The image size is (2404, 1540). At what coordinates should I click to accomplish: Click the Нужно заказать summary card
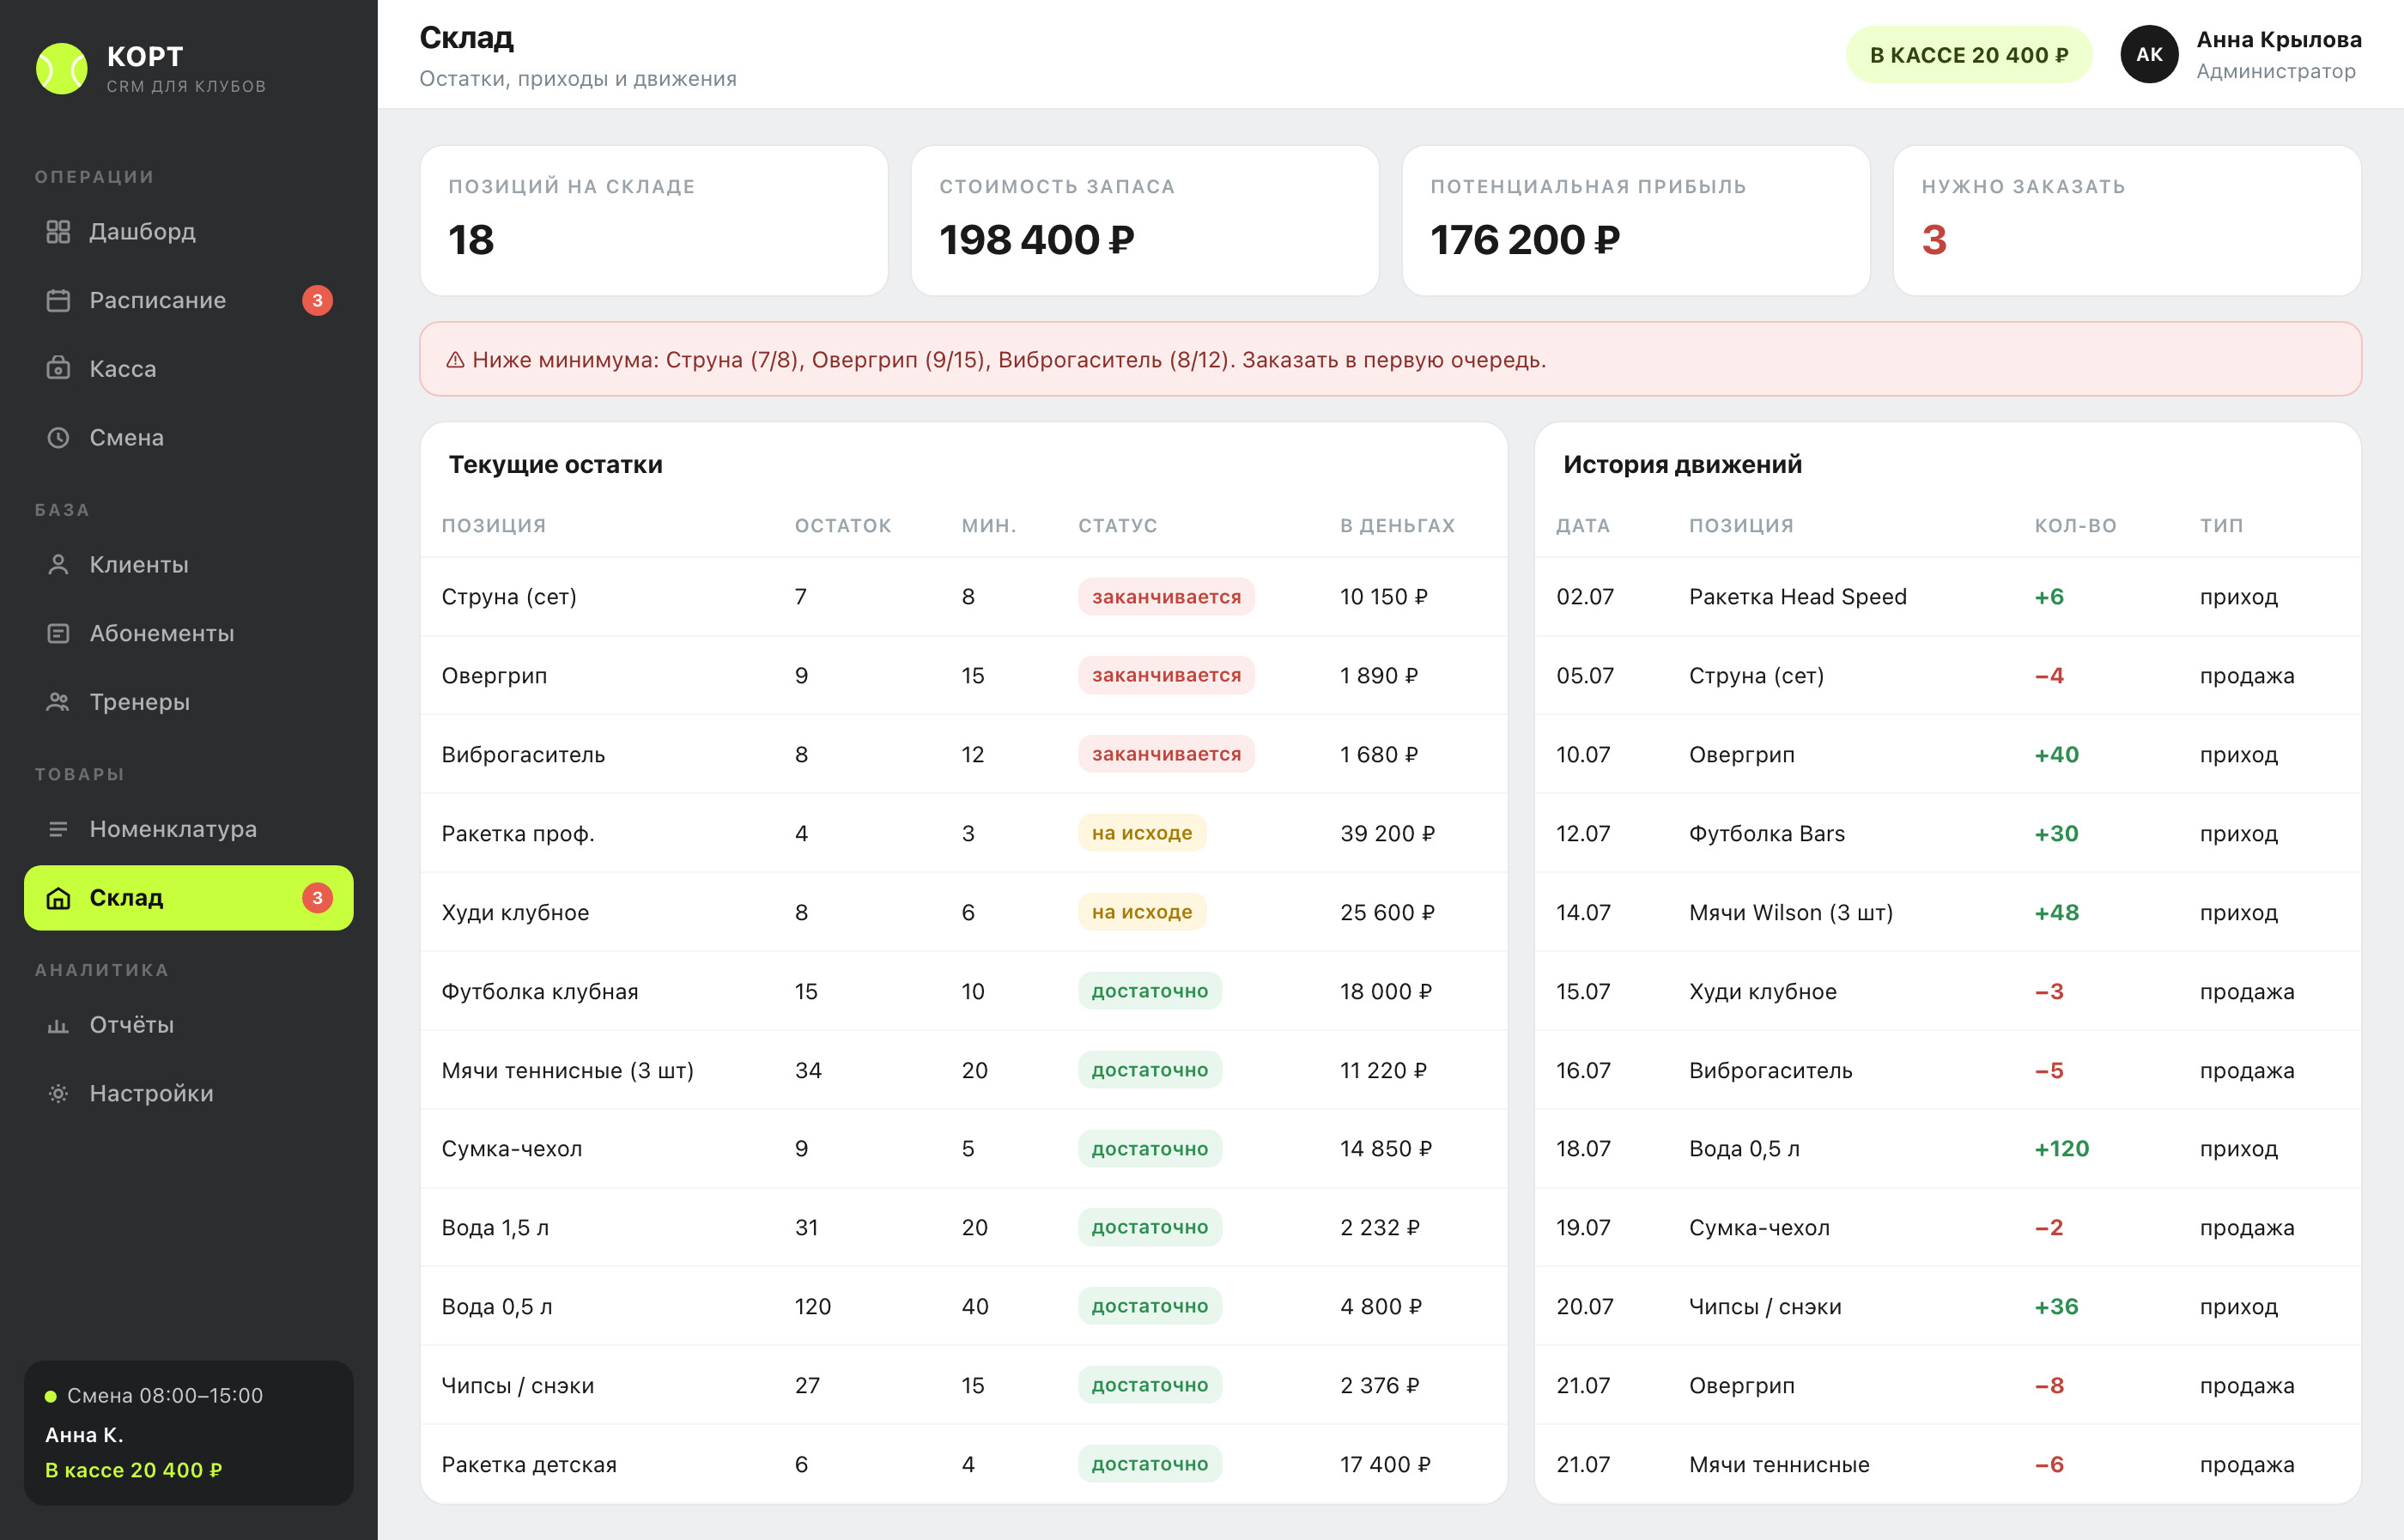[2127, 221]
